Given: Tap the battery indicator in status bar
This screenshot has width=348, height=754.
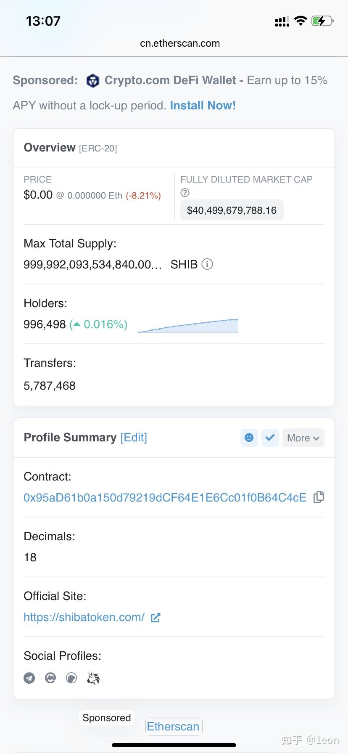Looking at the screenshot, I should click(322, 21).
